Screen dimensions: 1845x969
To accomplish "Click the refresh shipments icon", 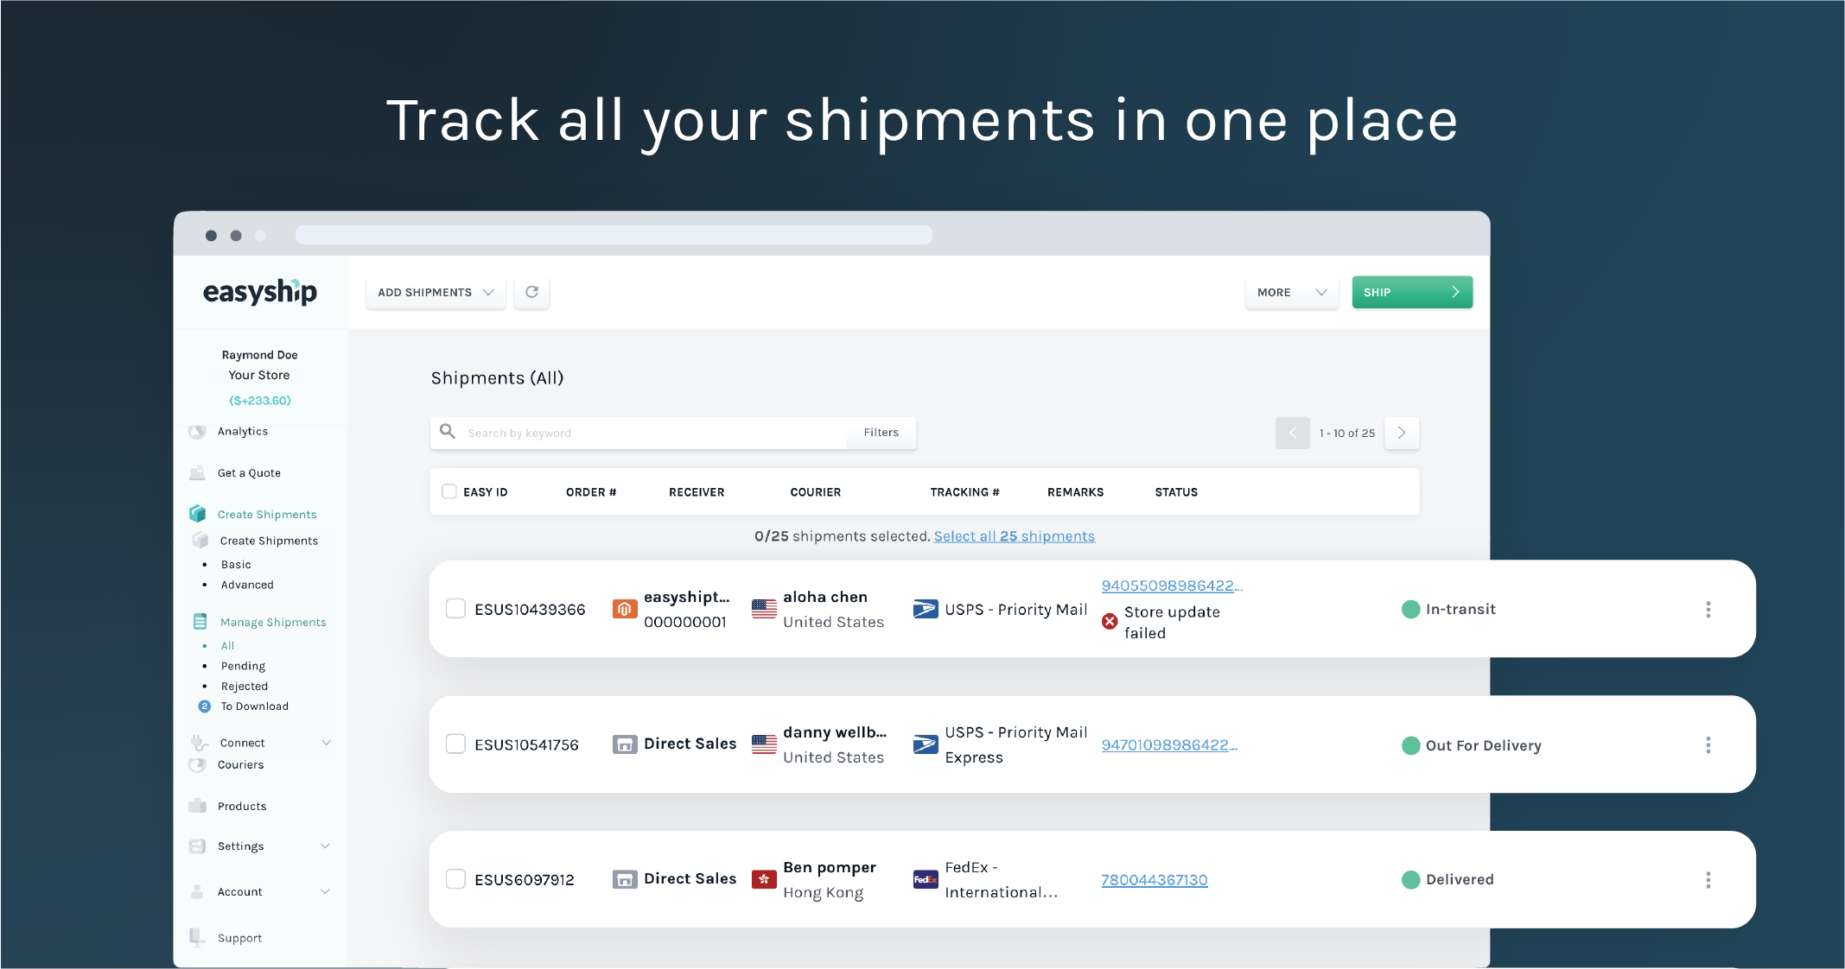I will pos(531,292).
